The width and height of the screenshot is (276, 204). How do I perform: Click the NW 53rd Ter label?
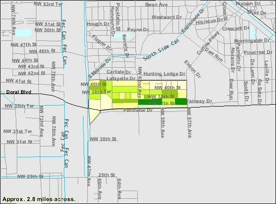click(48, 4)
